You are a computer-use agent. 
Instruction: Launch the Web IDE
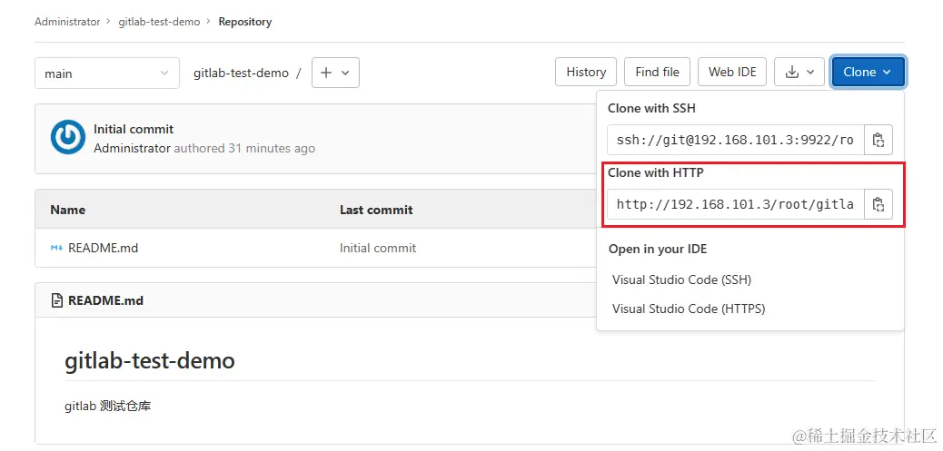[732, 72]
